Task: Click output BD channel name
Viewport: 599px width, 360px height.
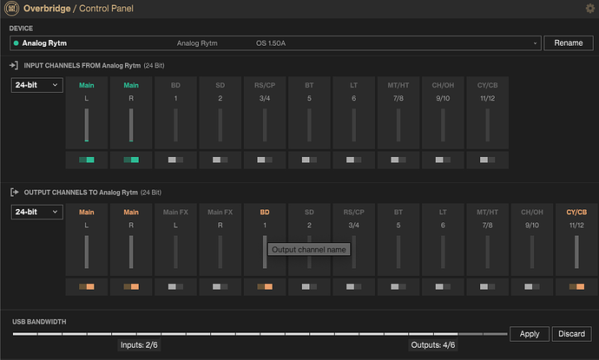Action: point(265,213)
